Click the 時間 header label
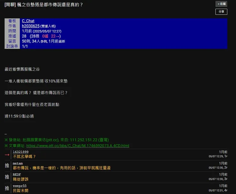The image size is (236, 194). [12, 31]
